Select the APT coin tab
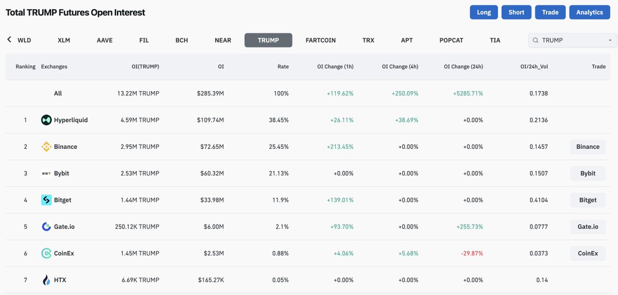The image size is (618, 295). [407, 40]
